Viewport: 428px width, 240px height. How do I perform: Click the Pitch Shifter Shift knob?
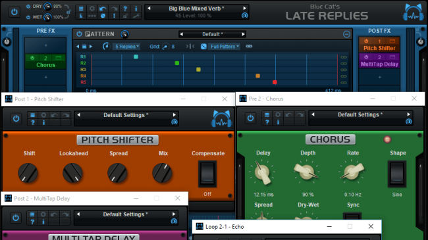tap(28, 173)
